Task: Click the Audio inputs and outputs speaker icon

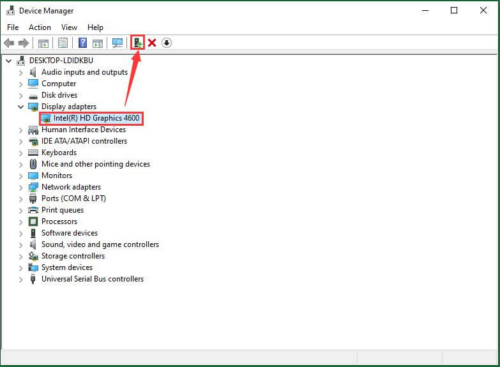Action: (33, 72)
